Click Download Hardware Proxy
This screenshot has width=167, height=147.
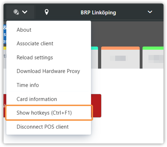pos(49,71)
